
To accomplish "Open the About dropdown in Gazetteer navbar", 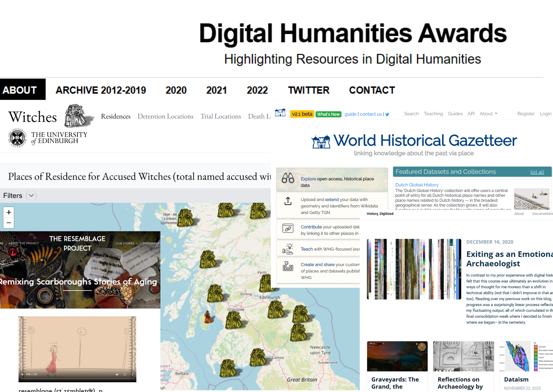I will [x=488, y=114].
